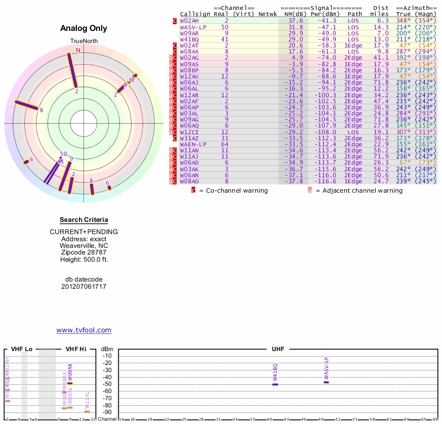This screenshot has height=424, width=442.
Task: Select the W12CI callsign row
Action: 190,132
